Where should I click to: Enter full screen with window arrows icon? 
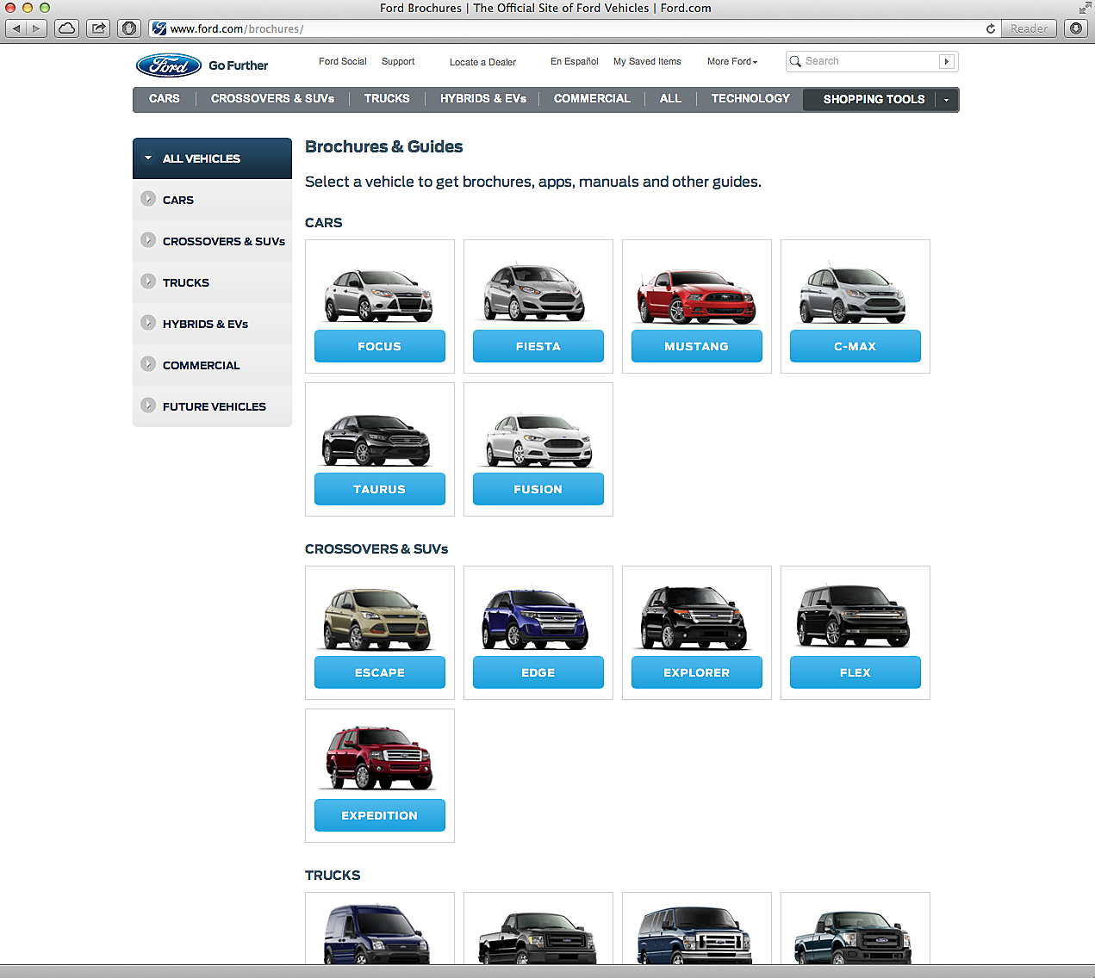(1084, 8)
